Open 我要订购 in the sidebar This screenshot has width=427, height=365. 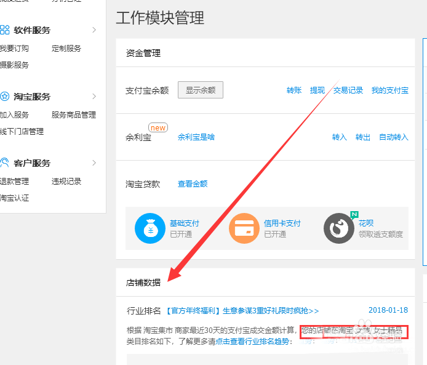tap(14, 49)
